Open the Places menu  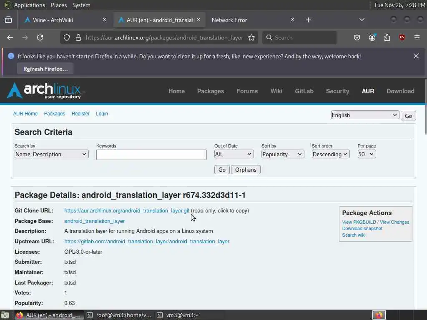59,5
